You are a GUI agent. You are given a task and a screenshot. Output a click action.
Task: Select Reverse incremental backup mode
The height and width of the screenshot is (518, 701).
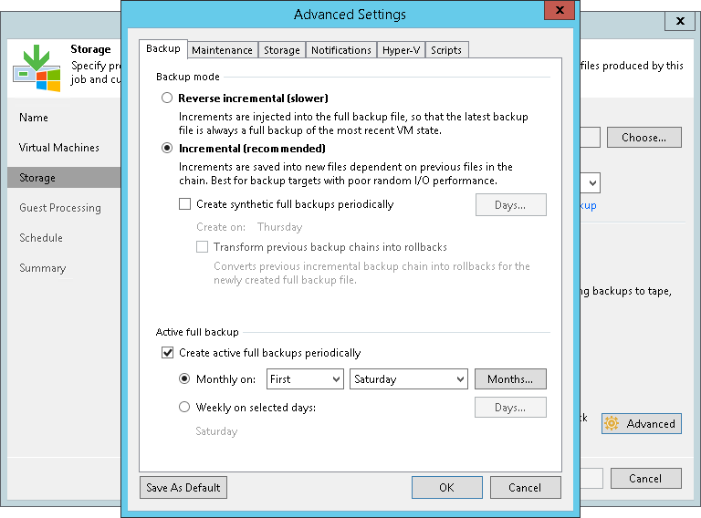(166, 98)
